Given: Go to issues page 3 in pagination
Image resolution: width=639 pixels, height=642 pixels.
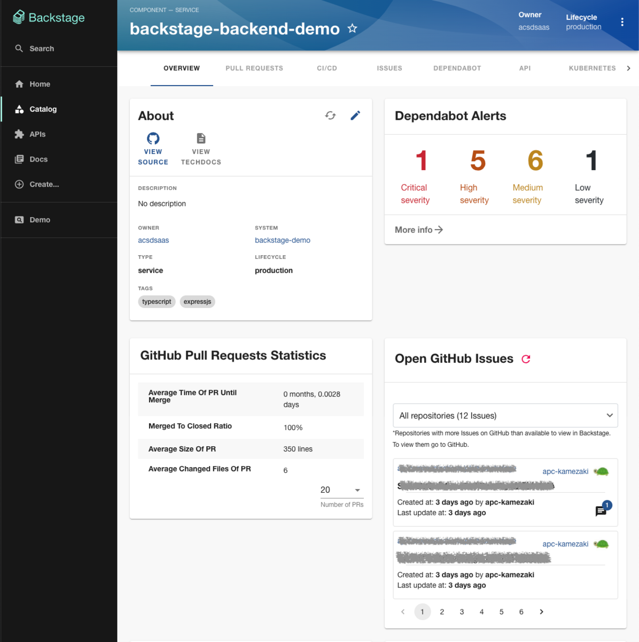Looking at the screenshot, I should [462, 612].
